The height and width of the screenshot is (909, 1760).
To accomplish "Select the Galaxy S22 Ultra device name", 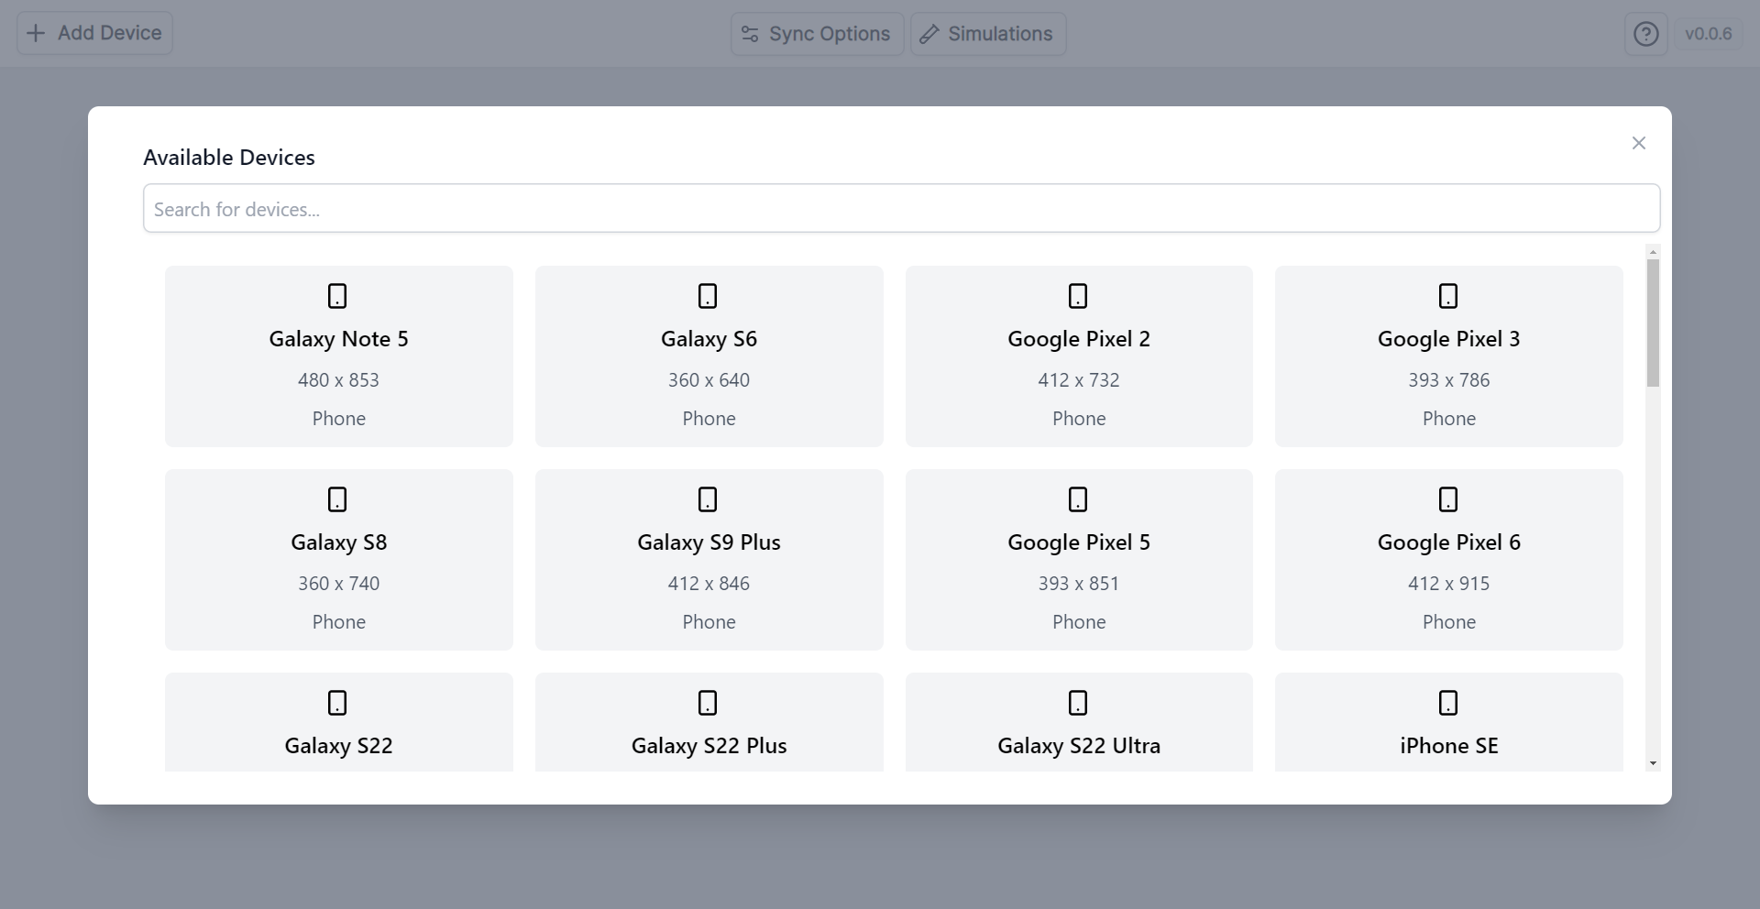I will click(1079, 746).
